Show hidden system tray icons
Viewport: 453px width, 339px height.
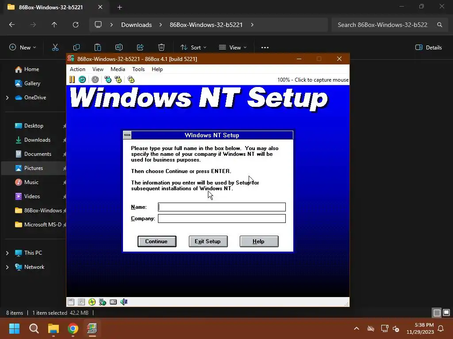click(357, 328)
